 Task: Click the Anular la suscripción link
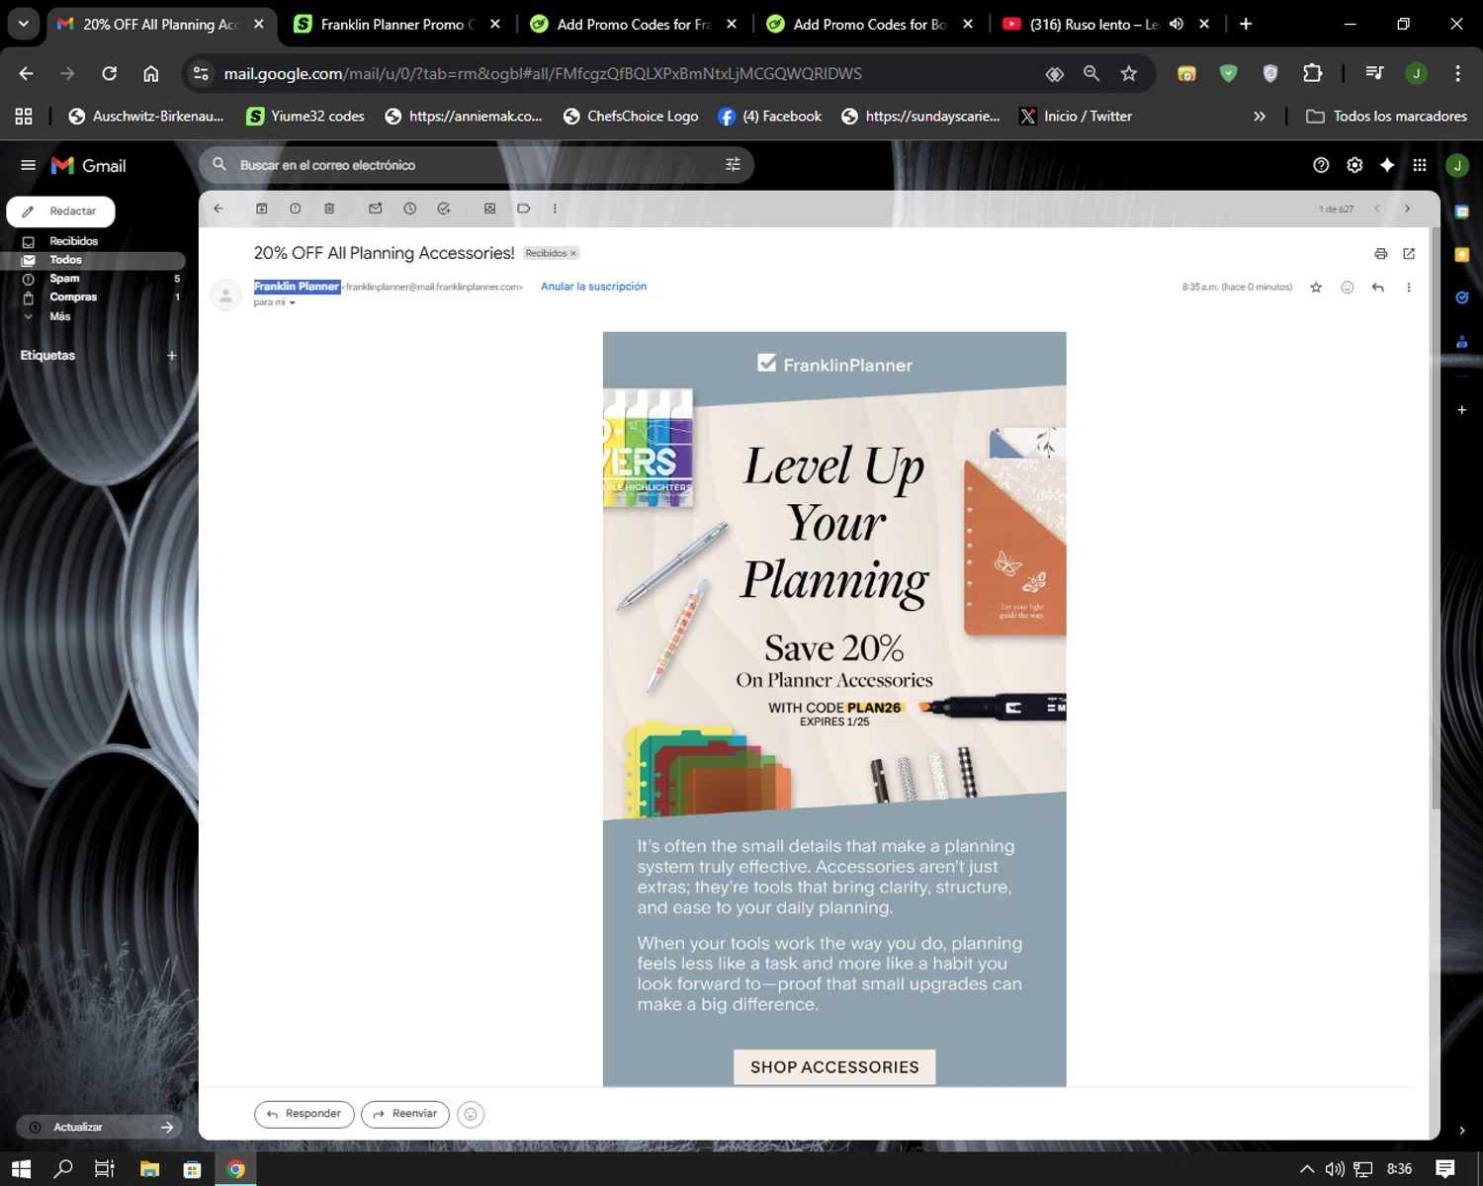click(x=593, y=287)
